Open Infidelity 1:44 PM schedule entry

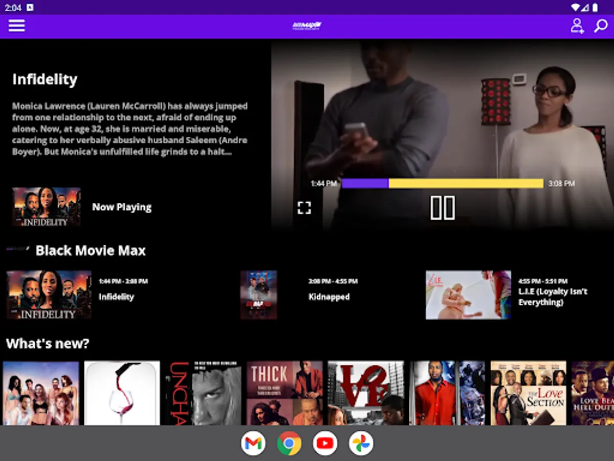coord(123,289)
